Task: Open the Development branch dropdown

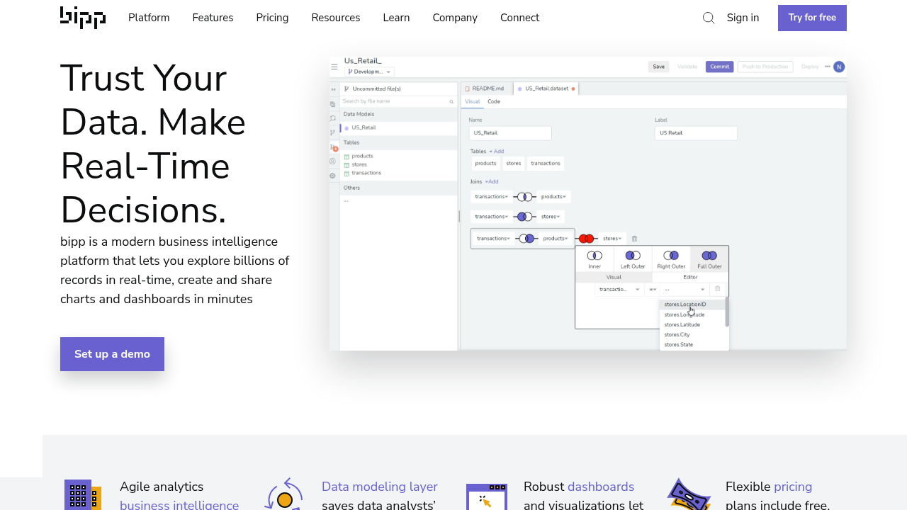Action: click(x=368, y=72)
